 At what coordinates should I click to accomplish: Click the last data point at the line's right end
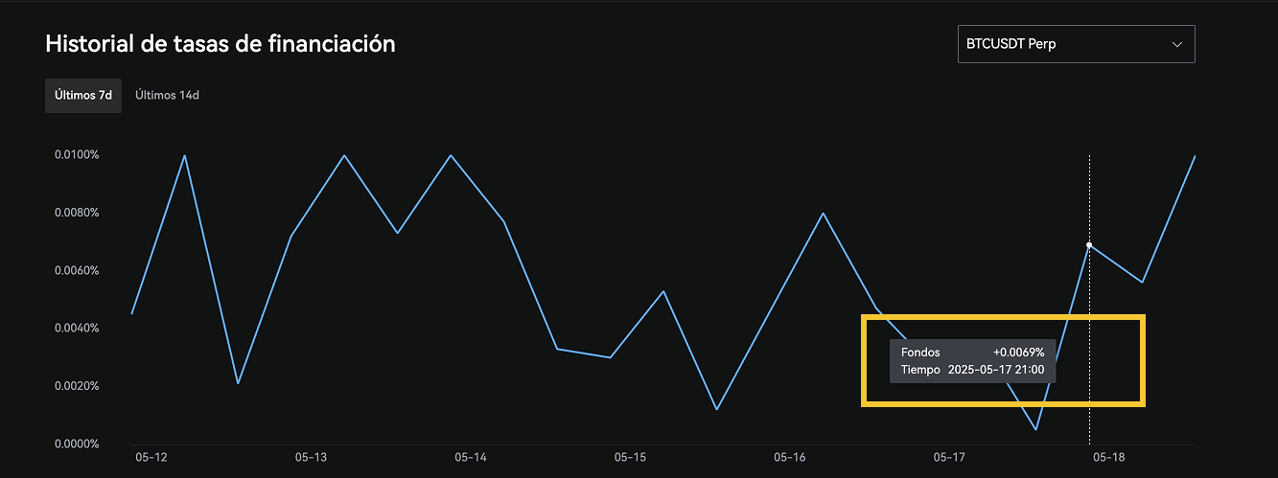pyautogui.click(x=1195, y=155)
